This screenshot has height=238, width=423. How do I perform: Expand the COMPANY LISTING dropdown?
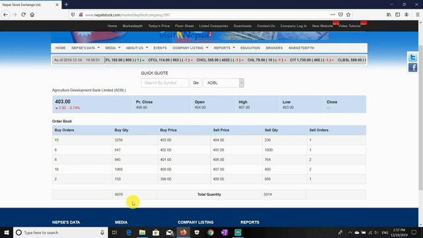click(190, 48)
